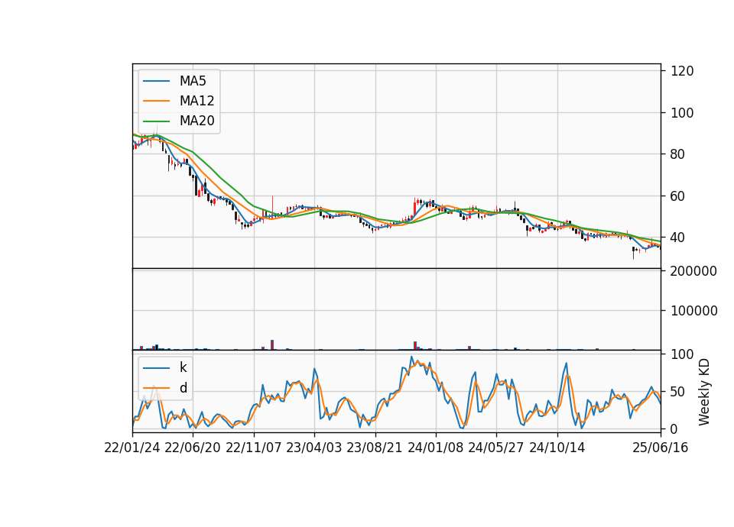Viewport: 734px width, 527px height.
Task: Click the green MA20 legend line sample
Action: [x=156, y=121]
